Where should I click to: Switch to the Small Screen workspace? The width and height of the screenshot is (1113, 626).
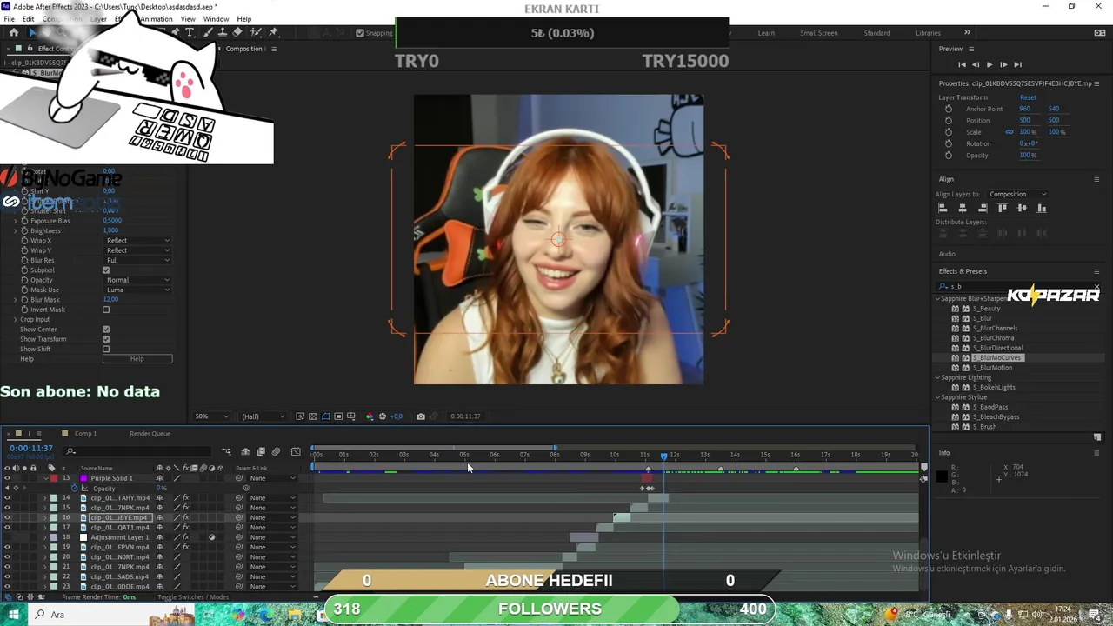(819, 33)
